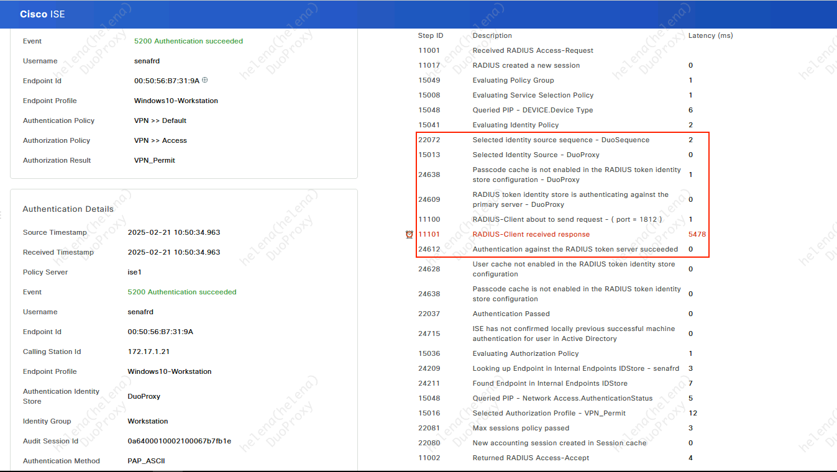Select the Step ID column header
Screen dimensions: 837x472
click(431, 35)
